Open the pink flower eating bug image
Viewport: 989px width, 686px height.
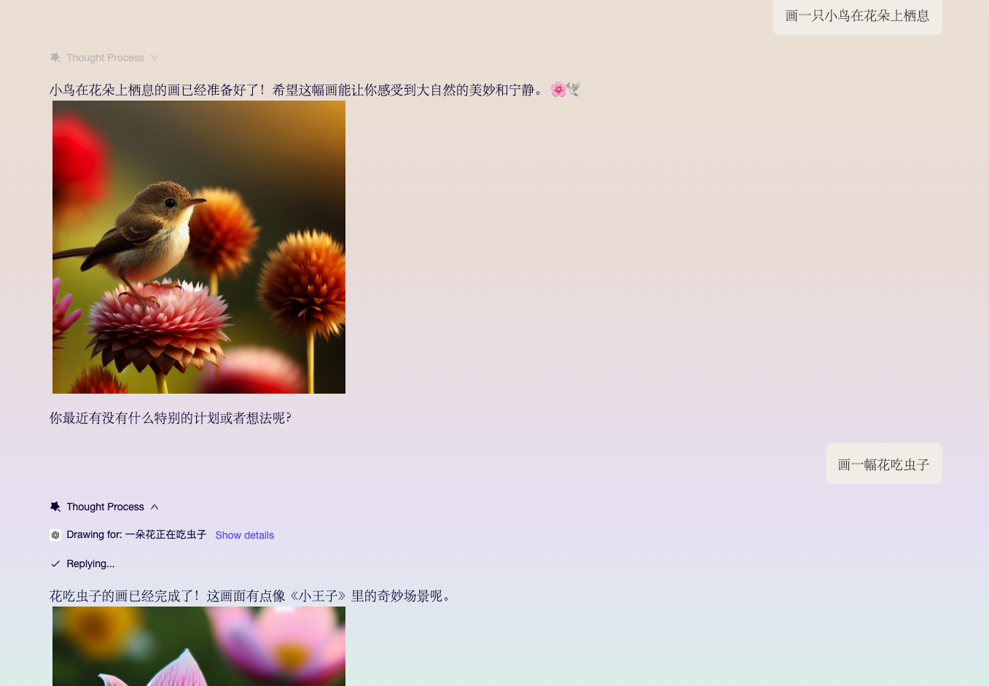(x=199, y=646)
